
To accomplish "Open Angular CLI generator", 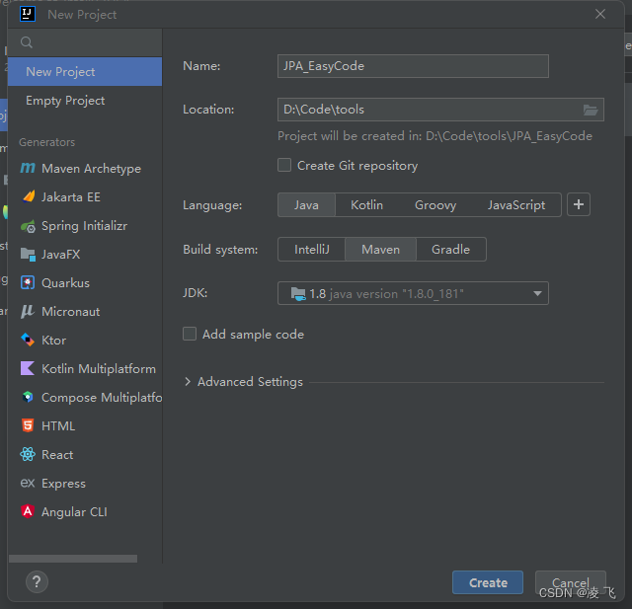I will tap(85, 511).
